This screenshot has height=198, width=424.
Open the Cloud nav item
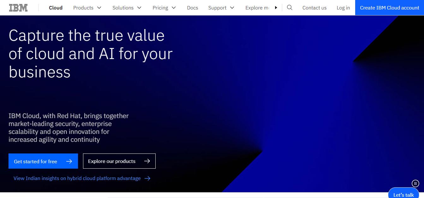pyautogui.click(x=56, y=8)
